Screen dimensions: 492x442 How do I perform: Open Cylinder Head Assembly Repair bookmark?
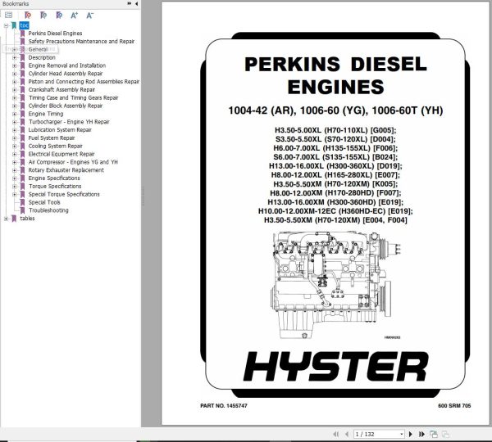coord(66,74)
